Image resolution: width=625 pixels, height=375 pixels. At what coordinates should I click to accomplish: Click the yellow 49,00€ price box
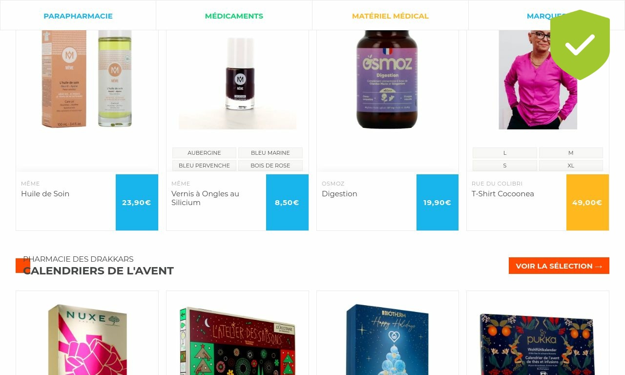click(587, 202)
